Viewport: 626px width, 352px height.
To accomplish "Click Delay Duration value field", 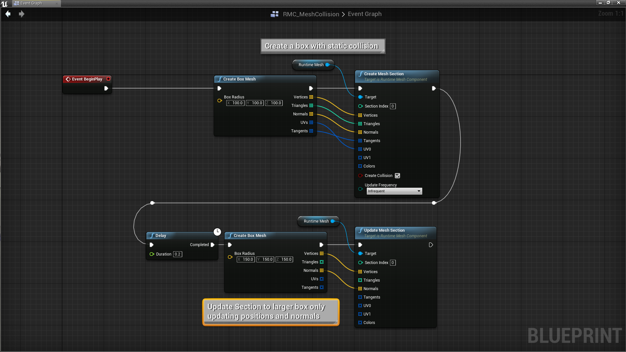I will click(x=177, y=254).
